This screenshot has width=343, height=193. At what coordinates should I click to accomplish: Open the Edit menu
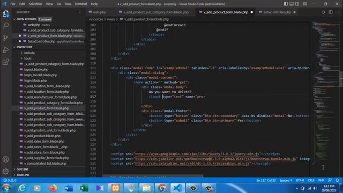pyautogui.click(x=22, y=4)
